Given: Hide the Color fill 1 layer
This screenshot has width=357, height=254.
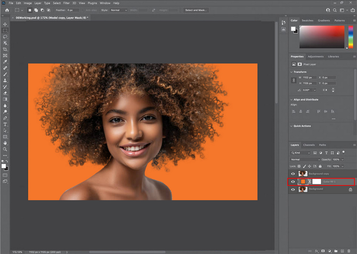Looking at the screenshot, I should [x=293, y=182].
